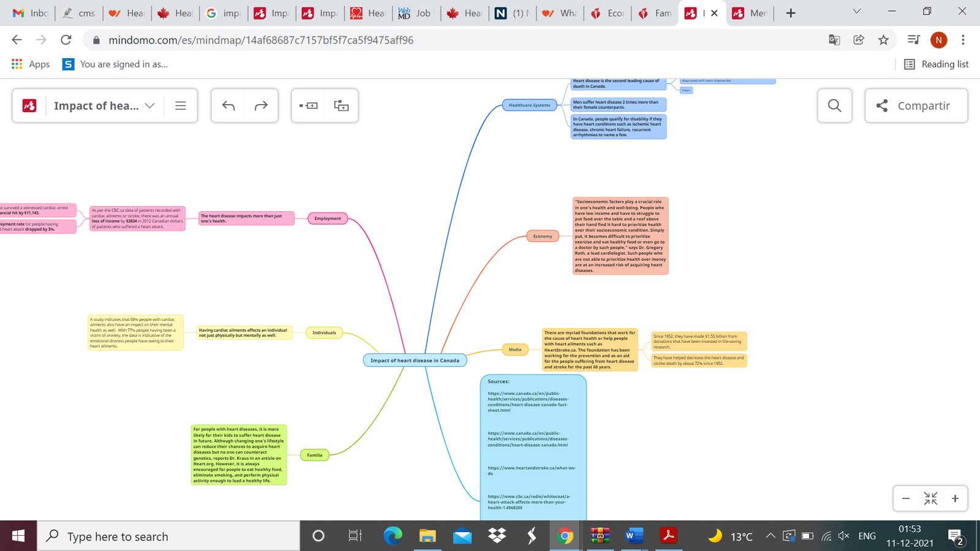The image size is (980, 551).
Task: Fit the map to screen icon
Action: (x=930, y=498)
